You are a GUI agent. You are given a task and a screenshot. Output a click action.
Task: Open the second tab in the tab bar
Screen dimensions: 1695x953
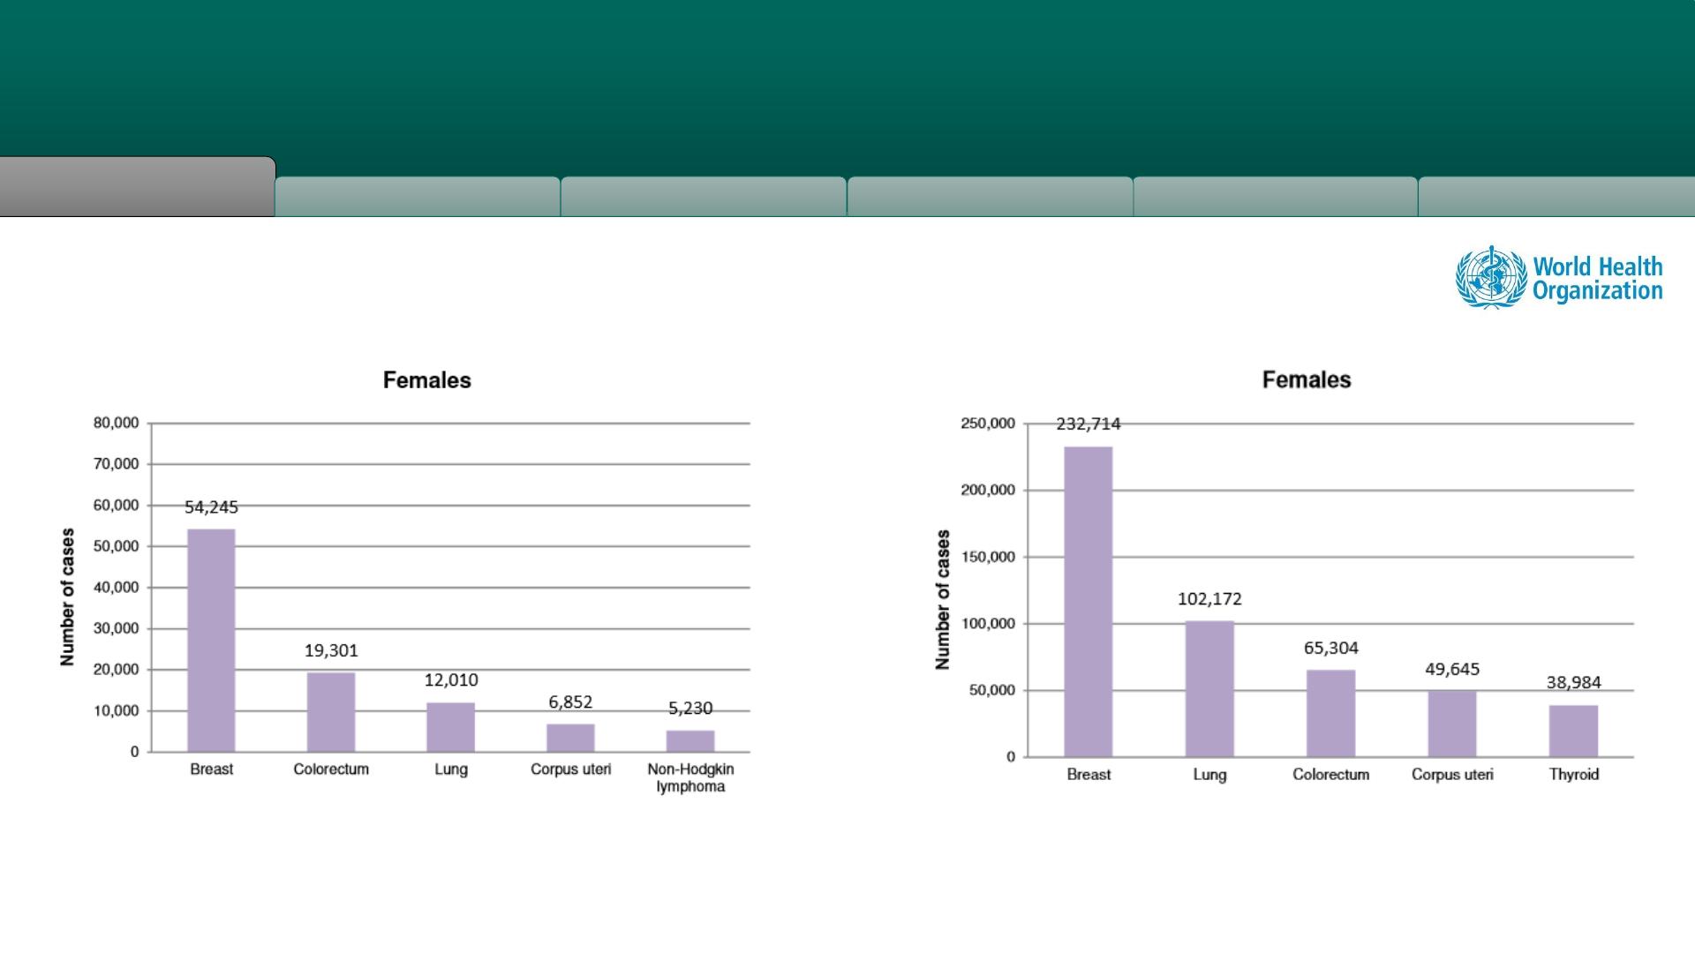[418, 197]
